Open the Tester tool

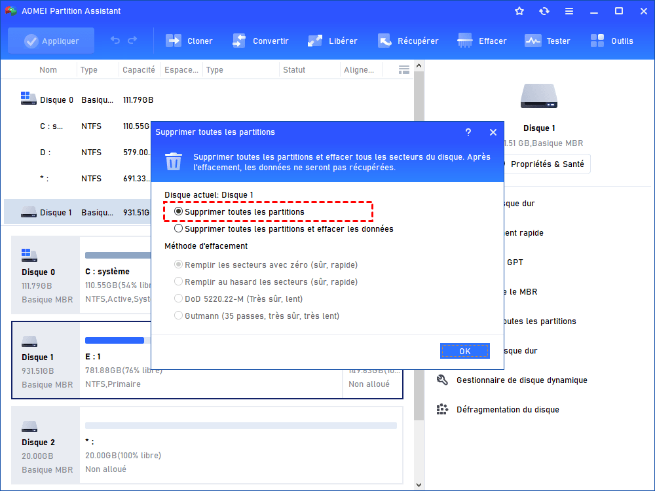[x=548, y=41]
